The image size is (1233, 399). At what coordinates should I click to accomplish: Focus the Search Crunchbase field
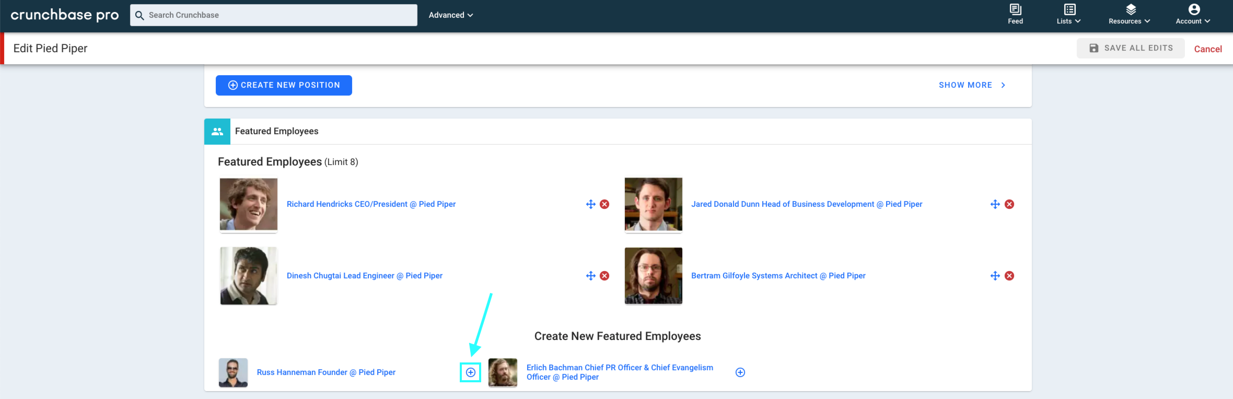tap(274, 15)
